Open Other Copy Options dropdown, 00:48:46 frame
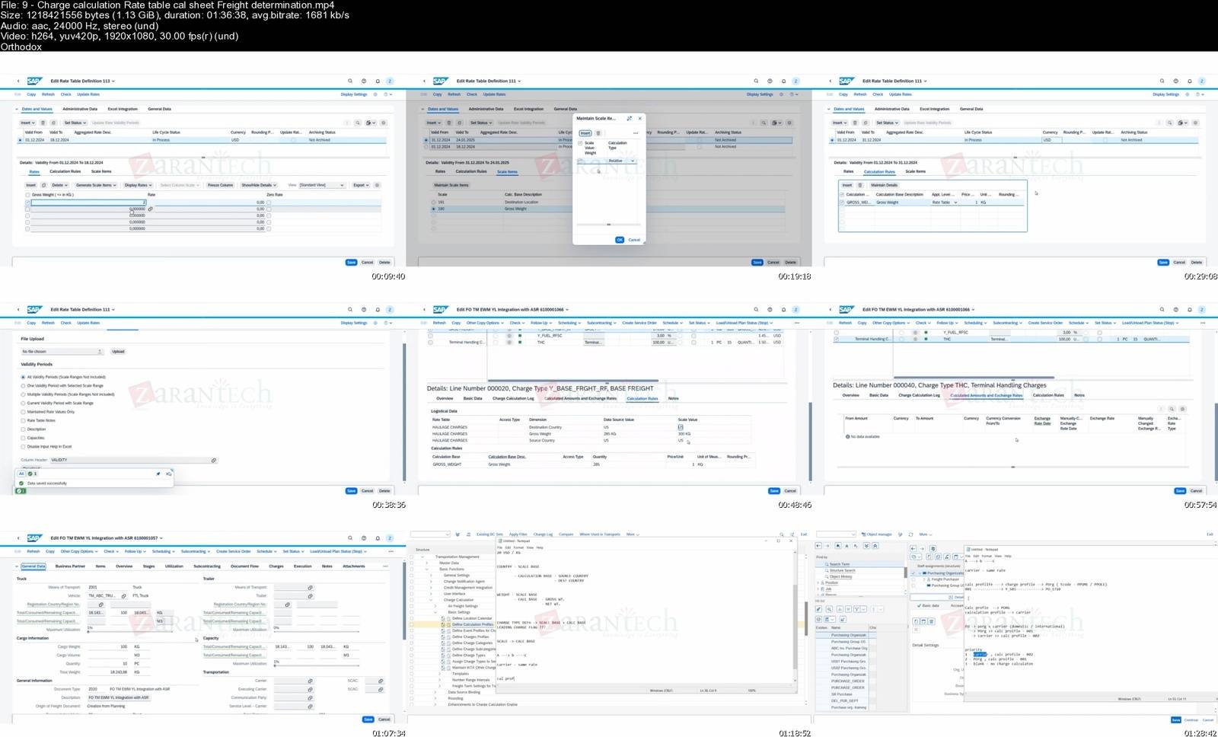This screenshot has height=737, width=1218. 485,323
